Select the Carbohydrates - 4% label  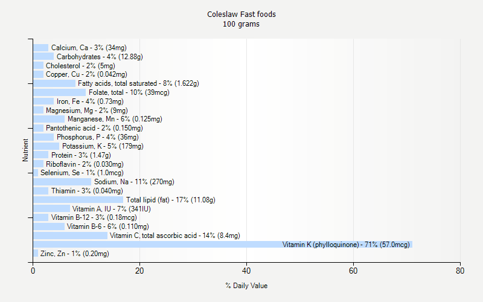point(100,57)
